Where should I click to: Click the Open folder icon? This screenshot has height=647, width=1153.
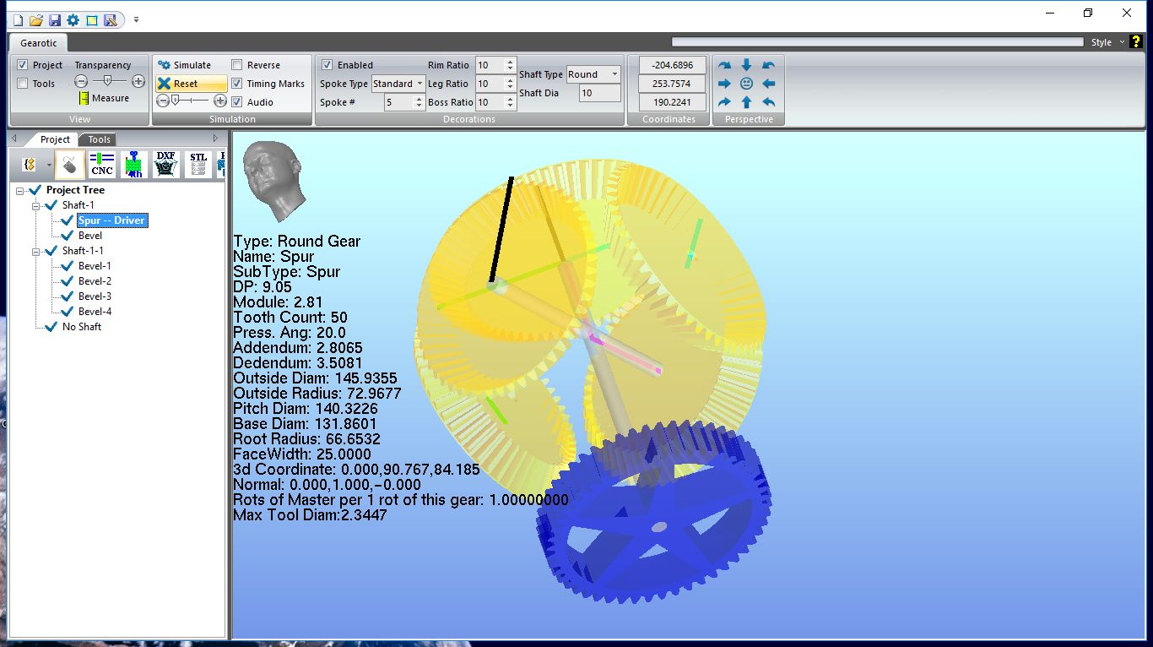point(36,19)
